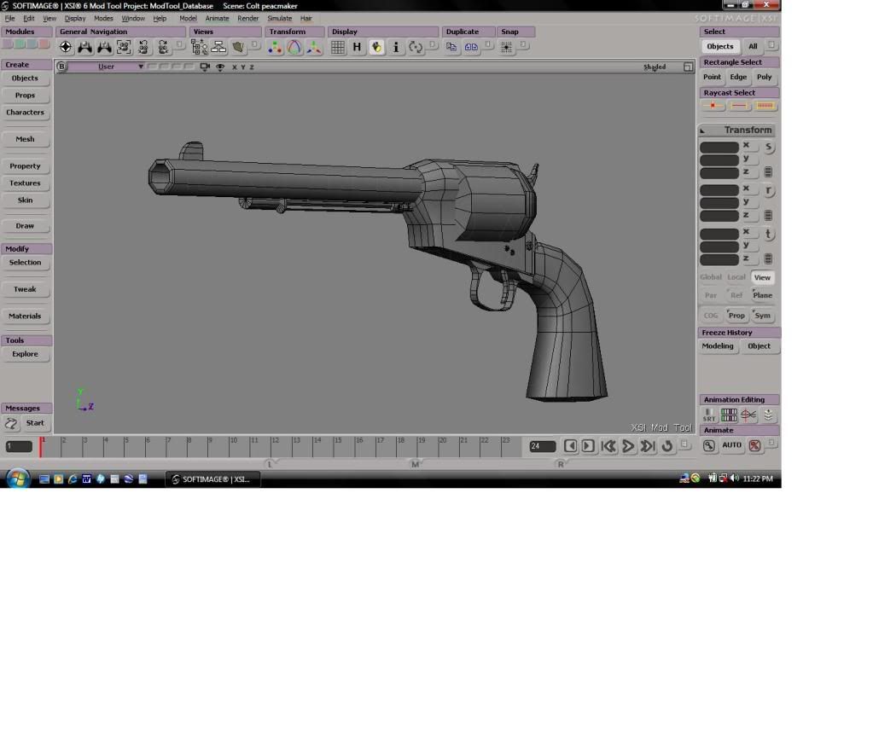Click the highlighted yellow light icon in Display
Viewport: 873px width, 731px height.
[377, 47]
